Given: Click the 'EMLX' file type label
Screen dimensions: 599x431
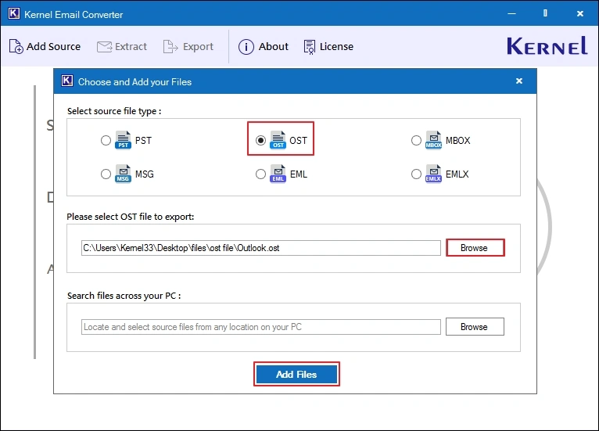Looking at the screenshot, I should point(457,174).
